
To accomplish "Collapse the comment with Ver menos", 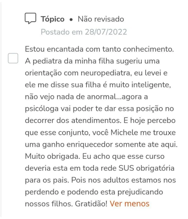I will coord(129,204).
